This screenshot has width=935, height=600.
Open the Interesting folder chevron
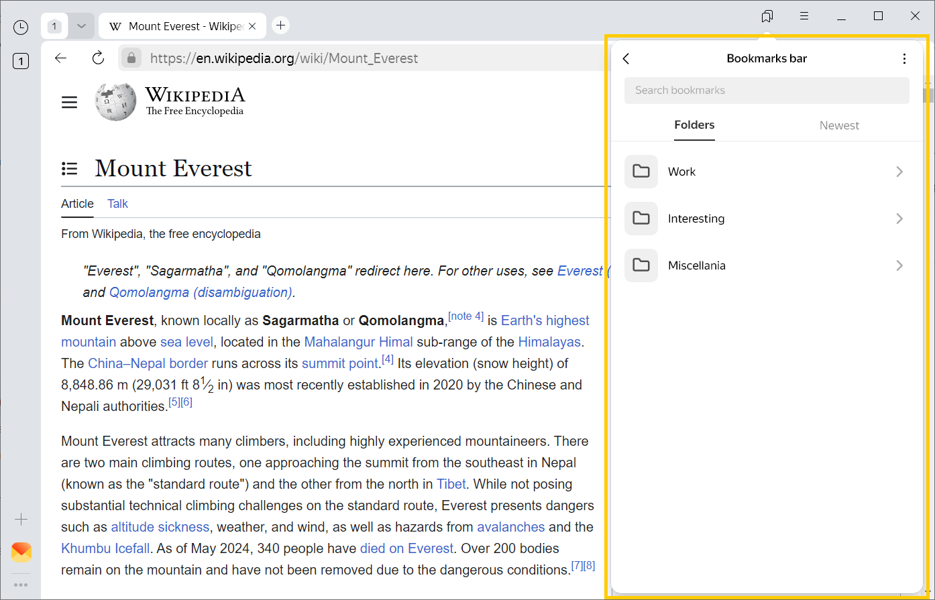(x=899, y=219)
